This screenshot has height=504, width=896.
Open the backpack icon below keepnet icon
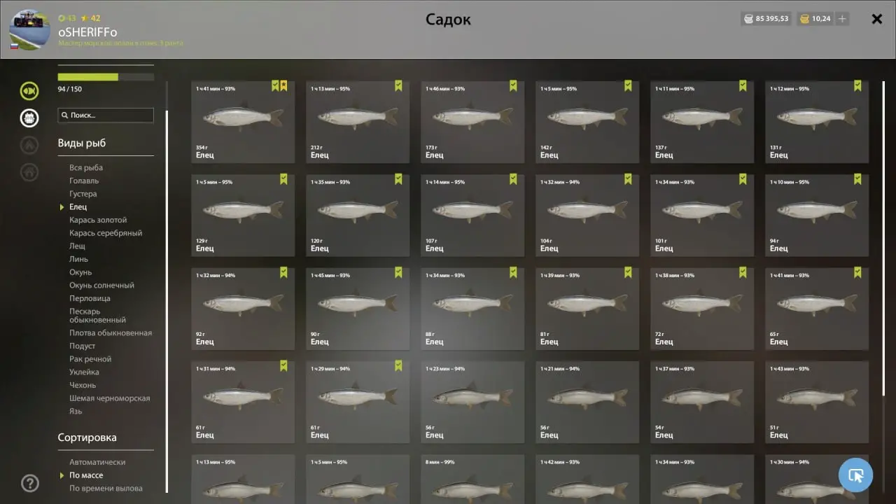pyautogui.click(x=29, y=118)
